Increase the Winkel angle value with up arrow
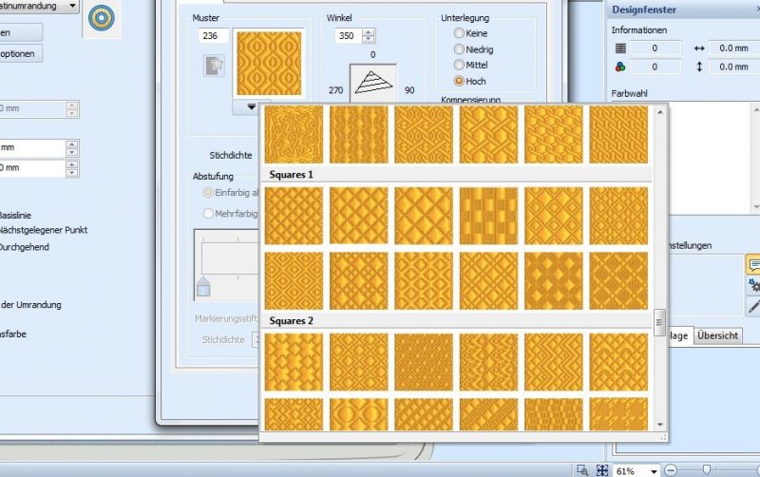The width and height of the screenshot is (760, 477). tap(369, 32)
